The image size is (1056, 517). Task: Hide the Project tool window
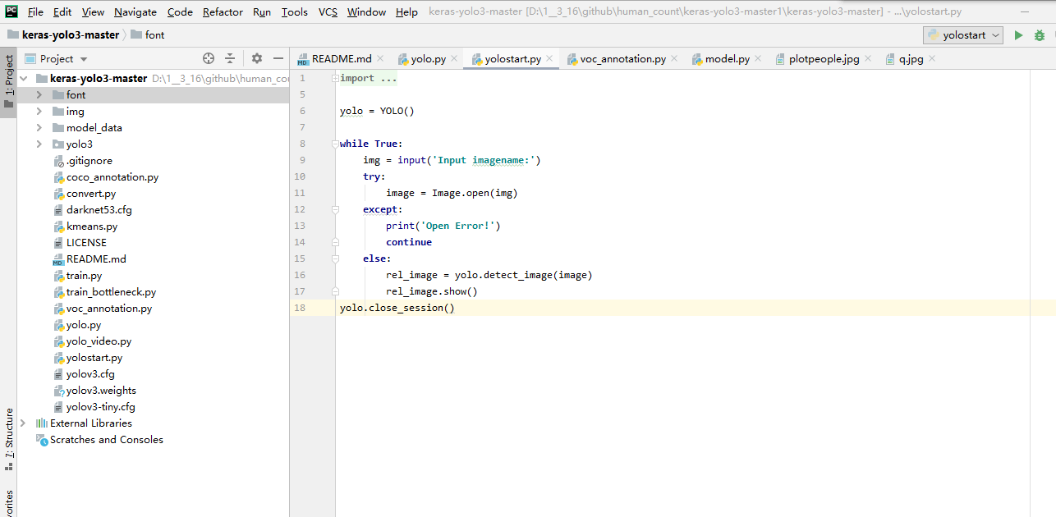[x=278, y=58]
